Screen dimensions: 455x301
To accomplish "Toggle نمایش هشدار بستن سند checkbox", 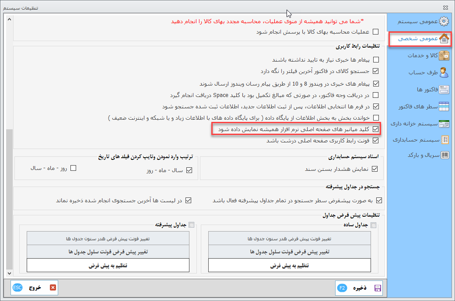I will tap(374, 169).
